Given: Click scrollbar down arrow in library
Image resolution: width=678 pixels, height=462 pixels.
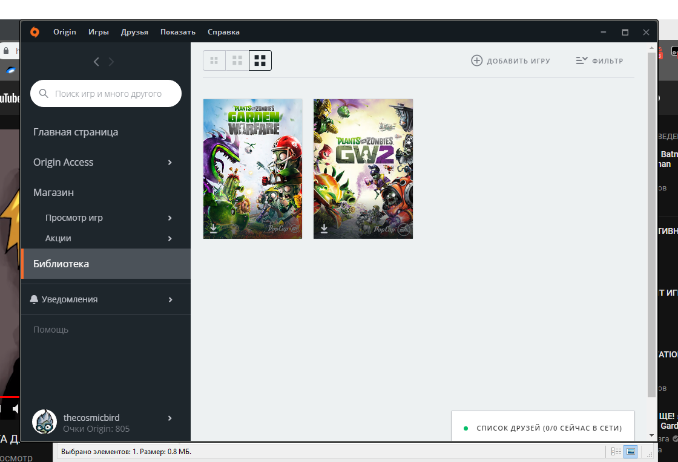Looking at the screenshot, I should coord(651,435).
